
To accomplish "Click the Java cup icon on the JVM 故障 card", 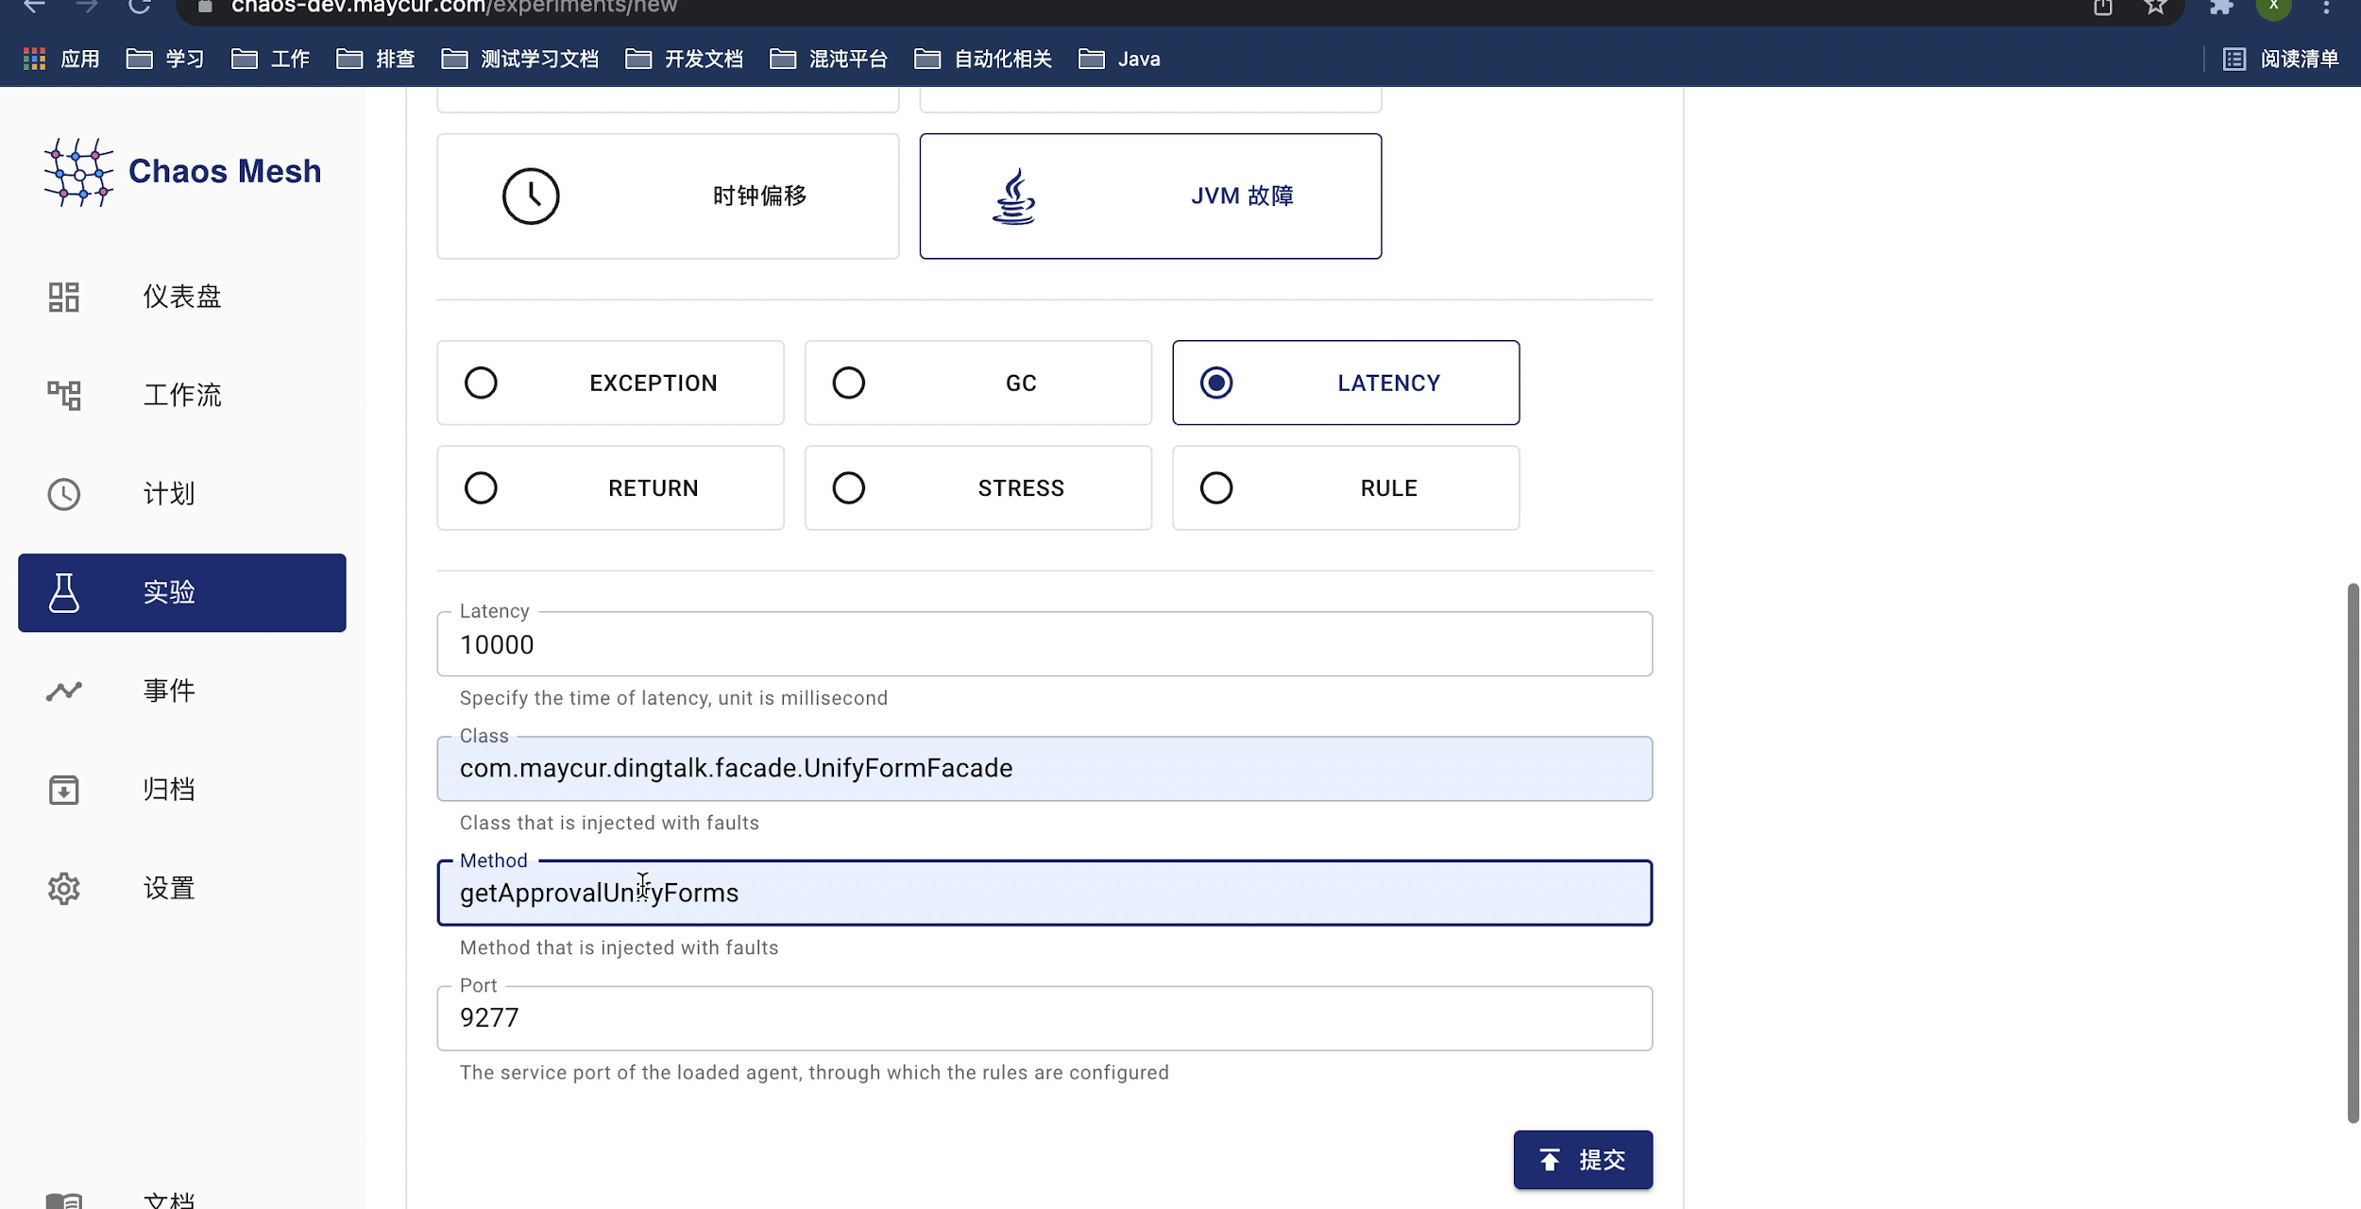I will pos(1013,196).
